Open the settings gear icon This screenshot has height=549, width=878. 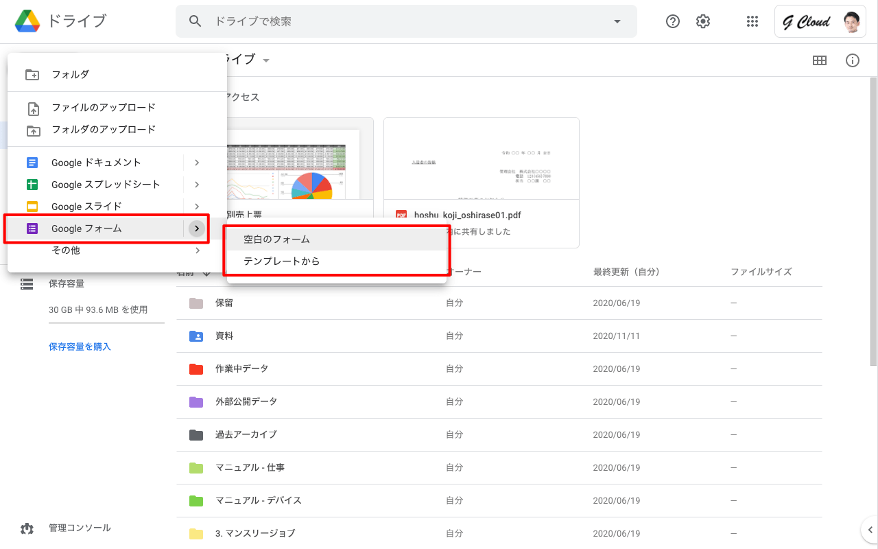[703, 21]
